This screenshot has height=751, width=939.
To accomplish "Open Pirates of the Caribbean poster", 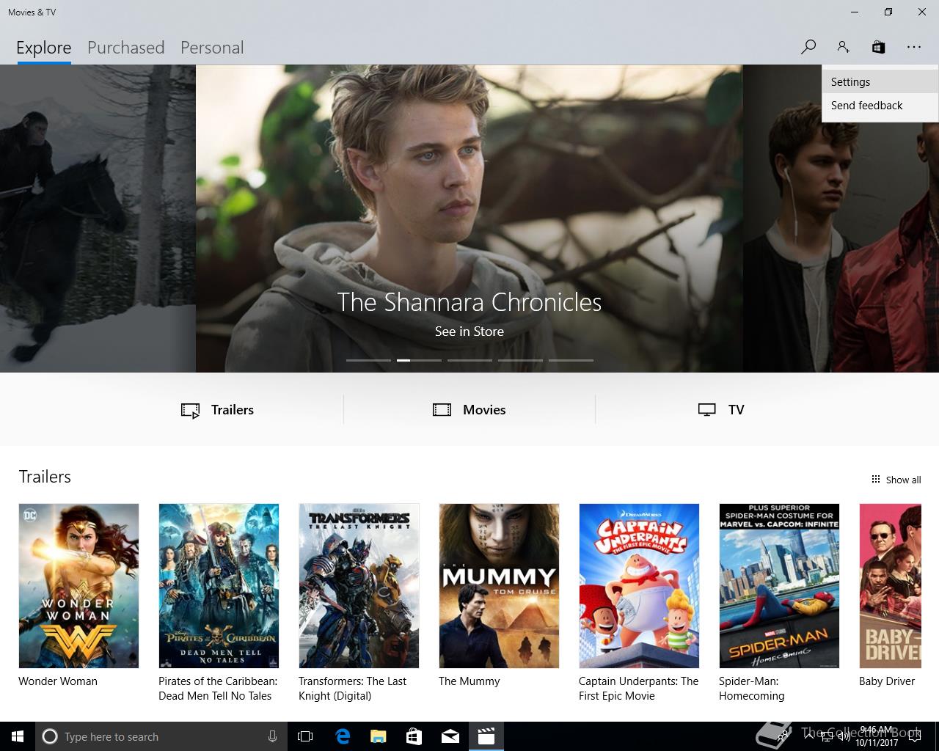I will tap(219, 585).
